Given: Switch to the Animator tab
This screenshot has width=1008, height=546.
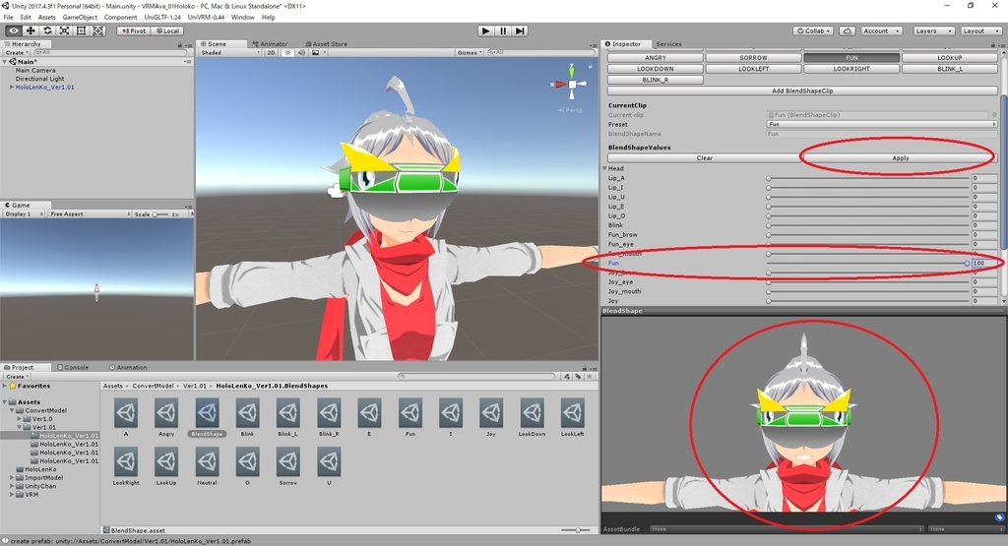Looking at the screenshot, I should click(x=271, y=44).
